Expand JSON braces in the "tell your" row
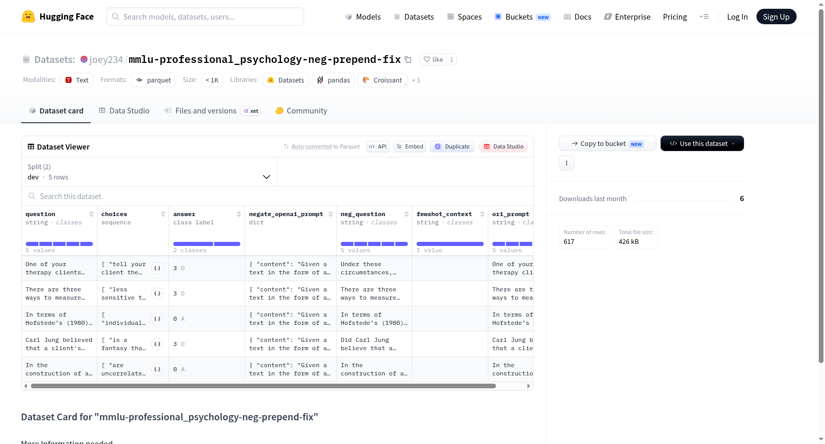Image resolution: width=825 pixels, height=444 pixels. pos(157,268)
